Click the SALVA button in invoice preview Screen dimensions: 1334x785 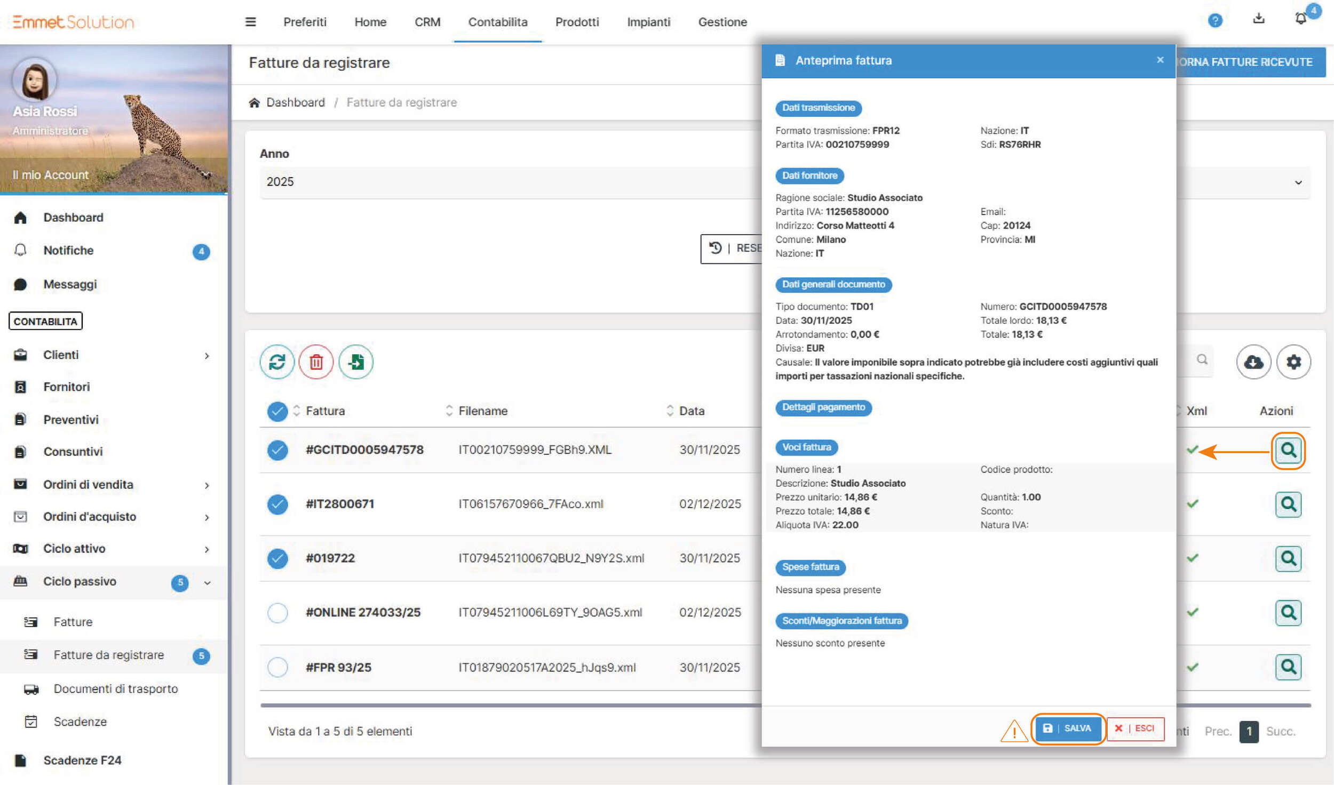coord(1068,728)
